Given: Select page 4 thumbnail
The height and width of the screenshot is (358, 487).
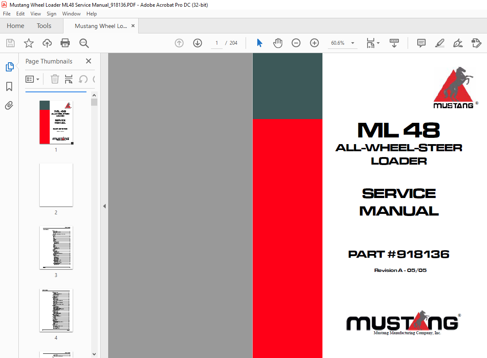Looking at the screenshot, I should 56,310.
